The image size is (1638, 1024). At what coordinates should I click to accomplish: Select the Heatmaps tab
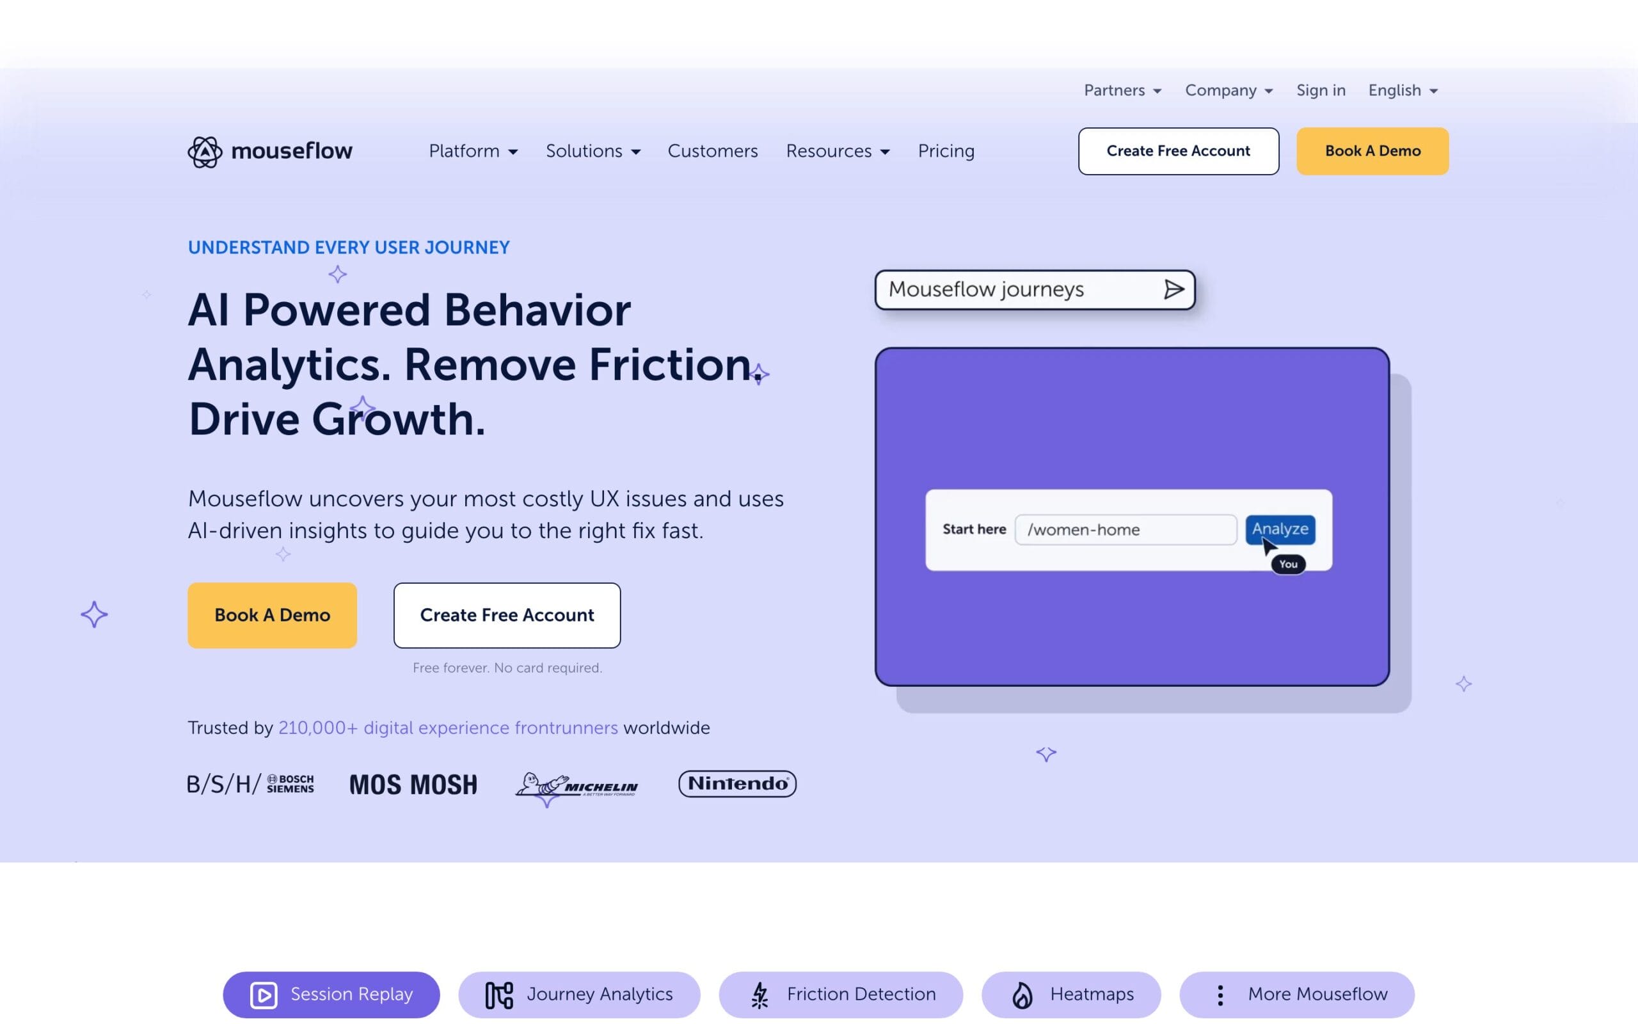[x=1071, y=995]
